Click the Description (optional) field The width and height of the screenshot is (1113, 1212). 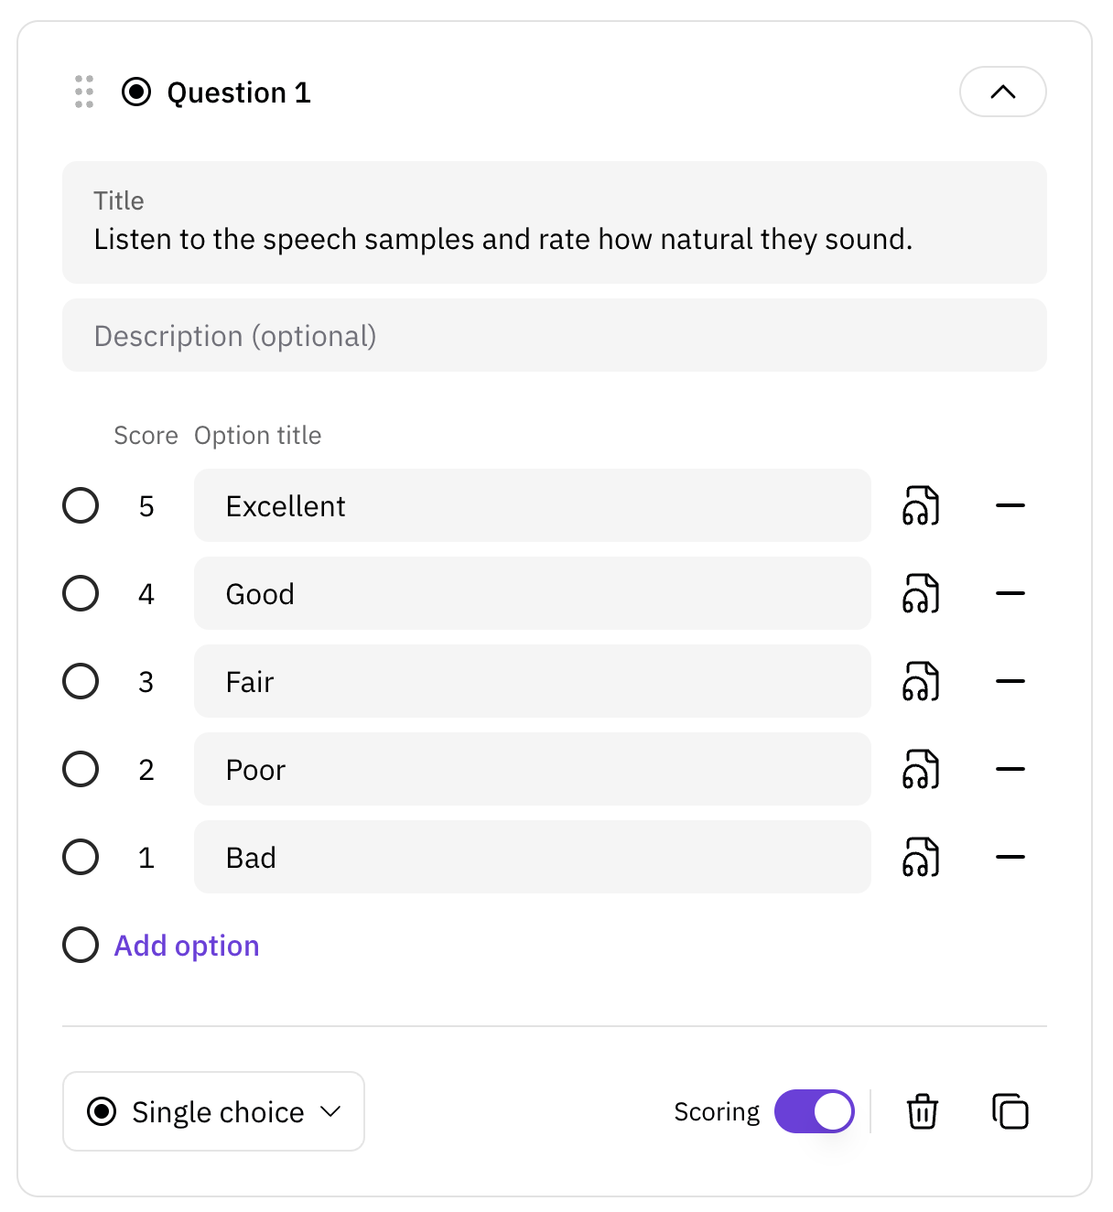554,335
